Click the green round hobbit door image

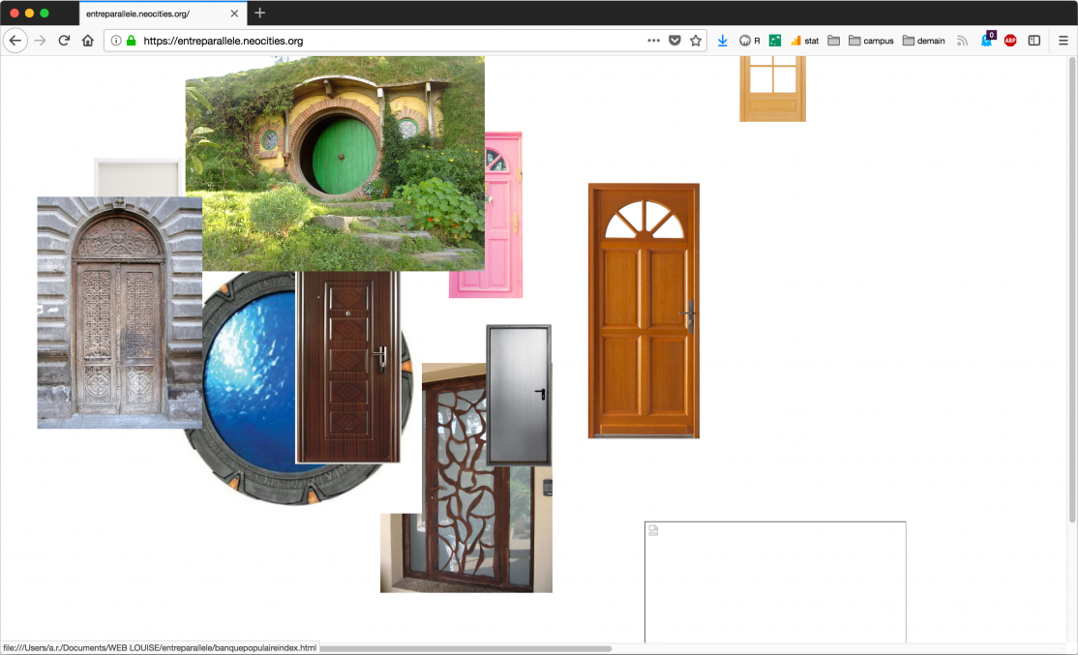click(x=344, y=155)
